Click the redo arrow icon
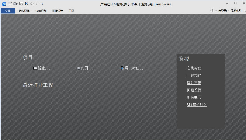Image resolution: width=246 pixels, height=140 pixels. point(38,4)
